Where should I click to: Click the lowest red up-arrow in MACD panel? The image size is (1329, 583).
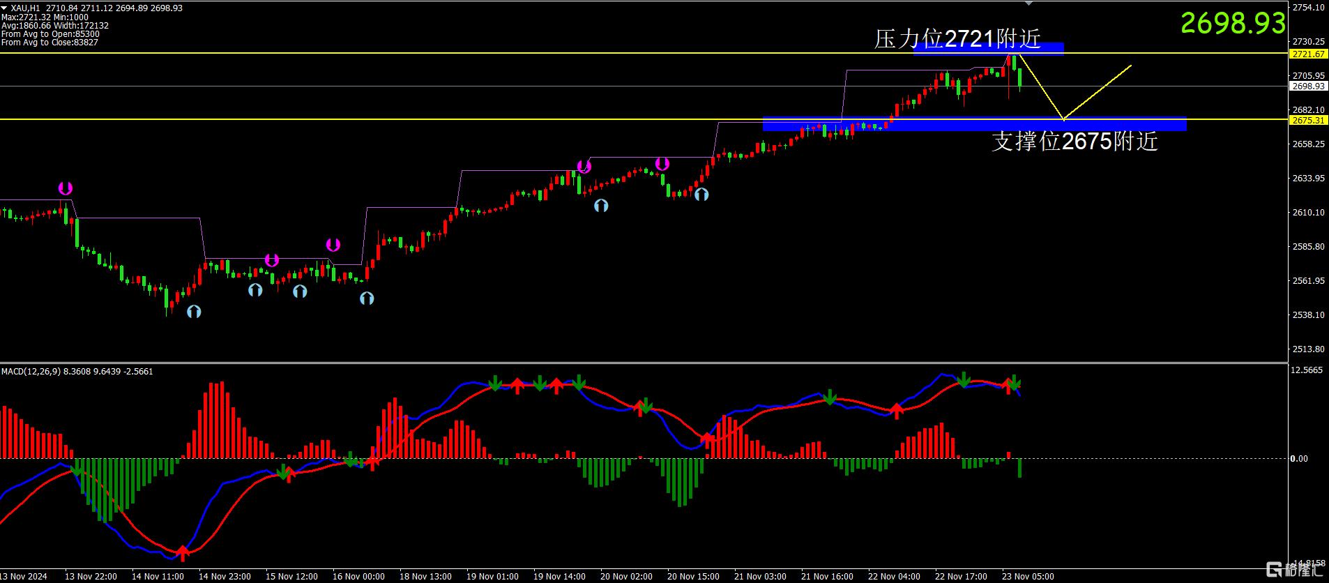183,554
